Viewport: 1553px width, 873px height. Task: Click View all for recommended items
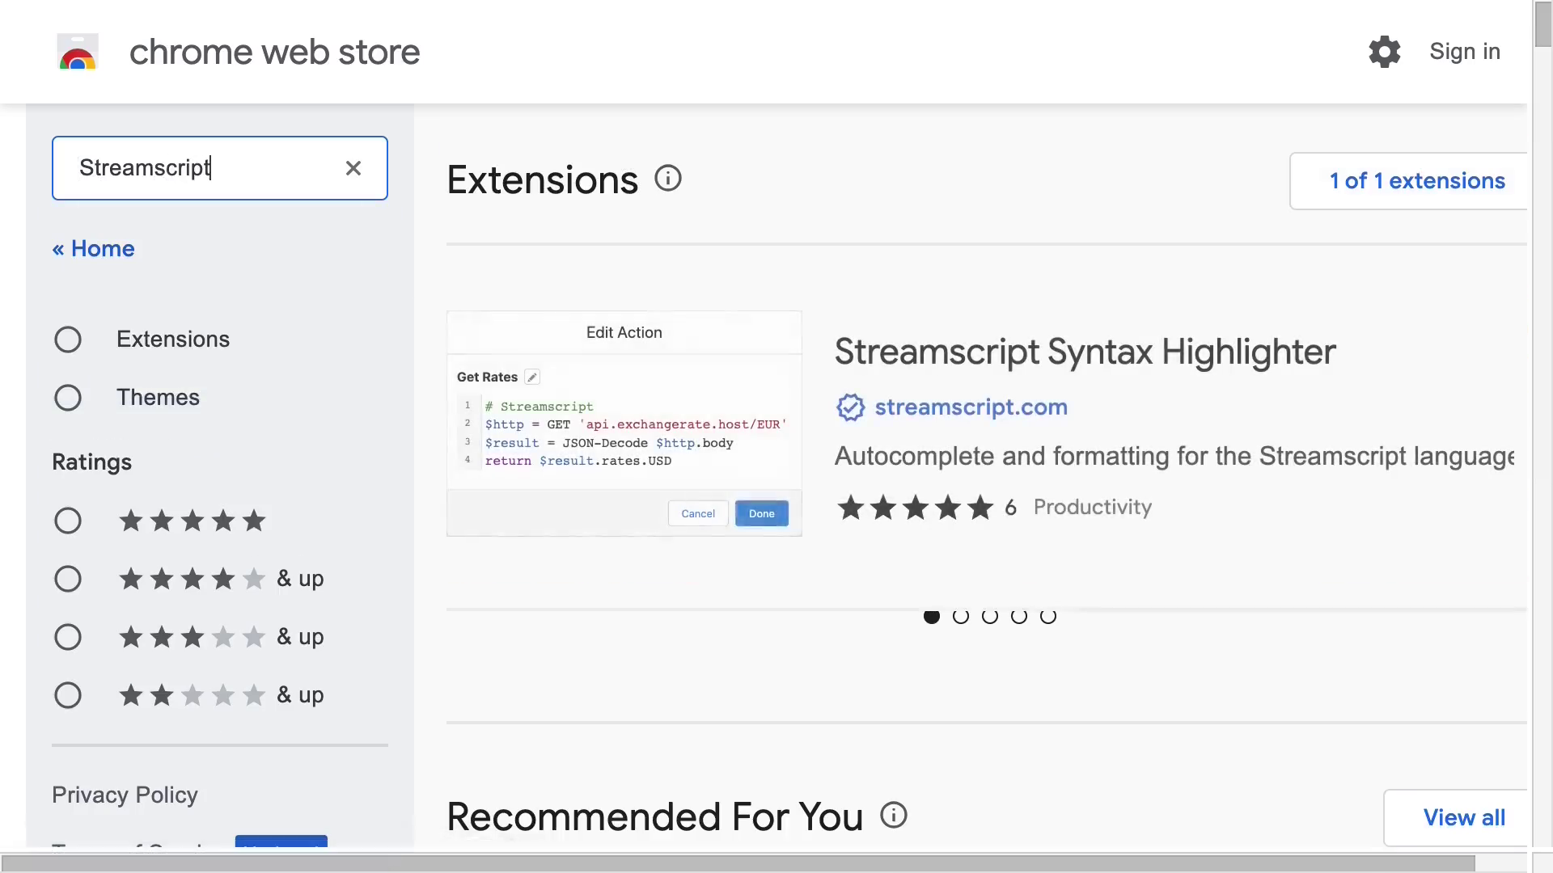(x=1455, y=818)
